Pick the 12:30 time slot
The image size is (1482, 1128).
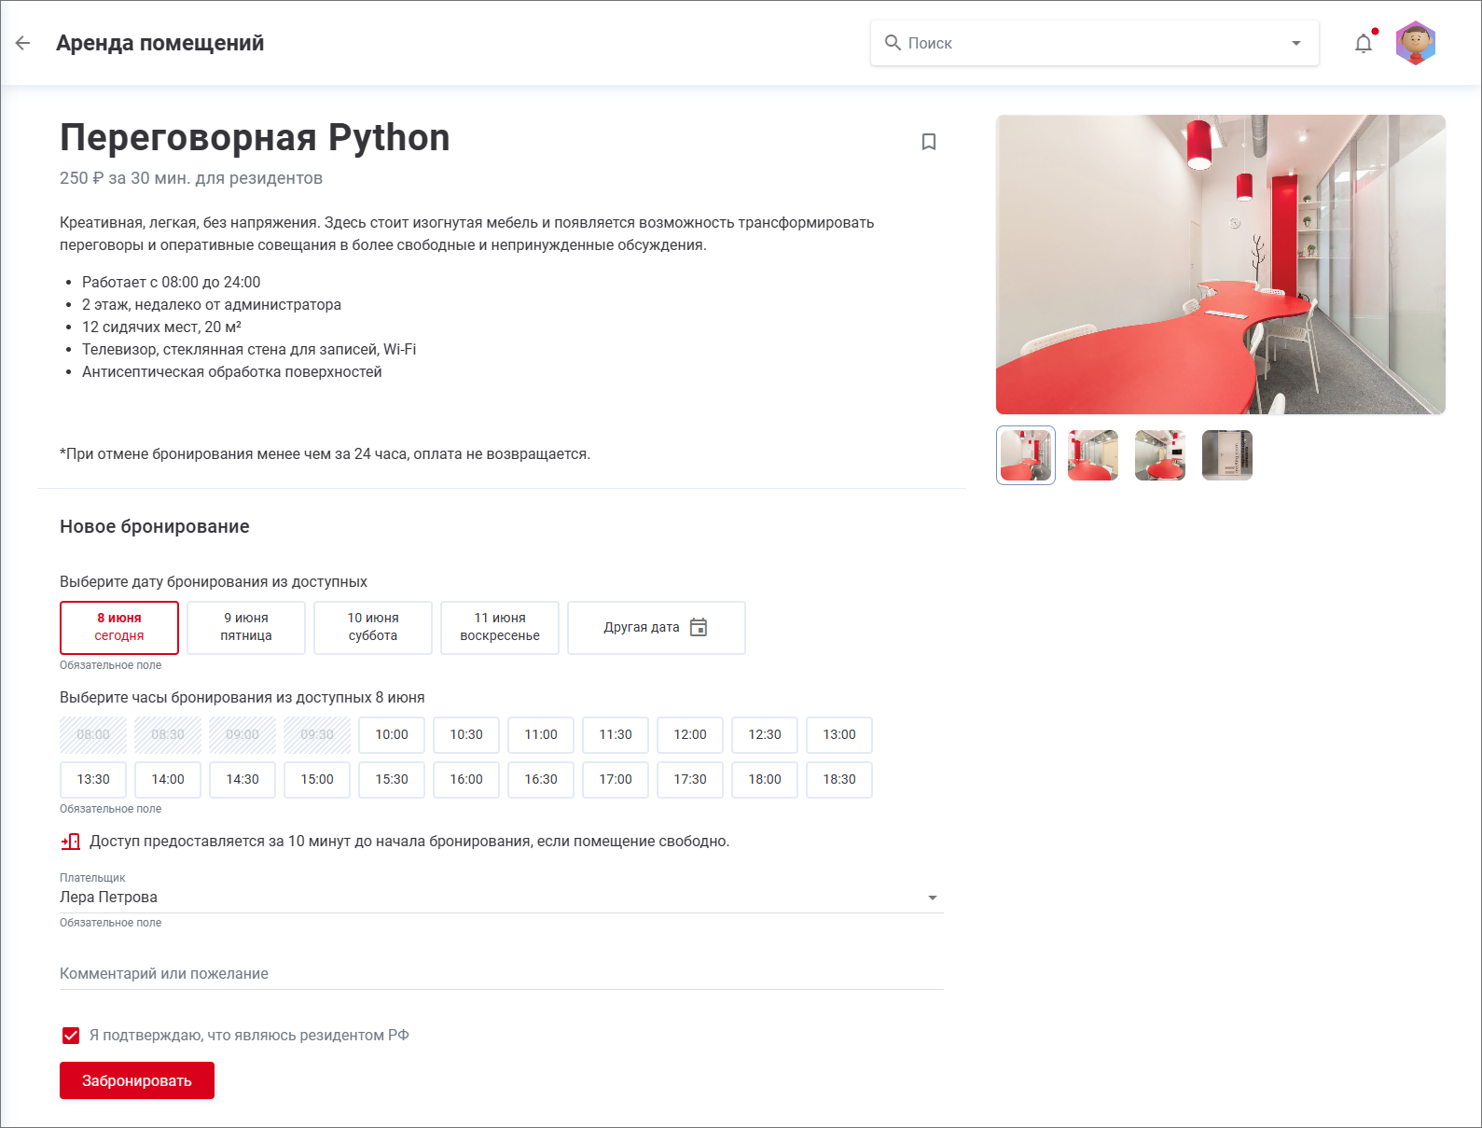click(765, 735)
